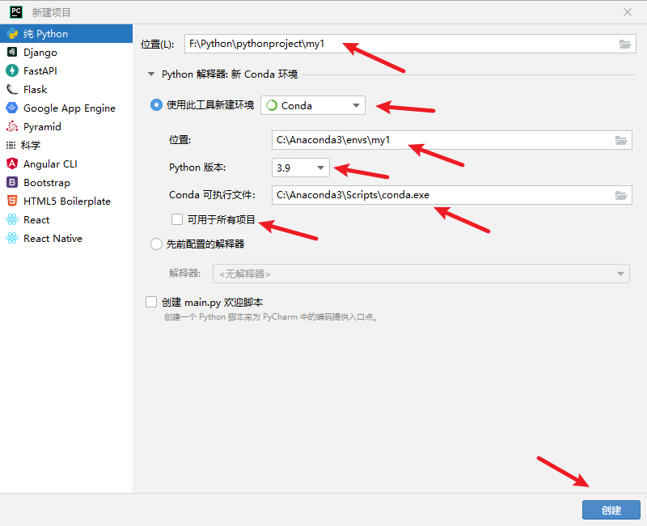Click the React Native atom icon
Screen dimensions: 647x526
(12, 238)
